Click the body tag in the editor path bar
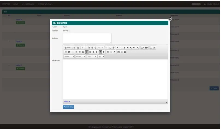221x129 pixels. coord(66,102)
